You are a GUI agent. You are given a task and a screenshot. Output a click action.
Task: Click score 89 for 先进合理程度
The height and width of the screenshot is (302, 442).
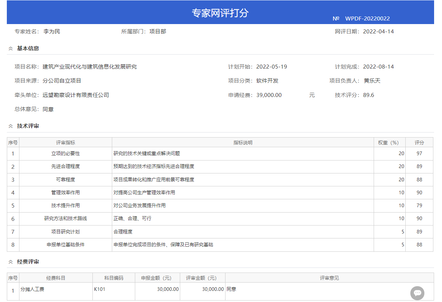coord(419,167)
